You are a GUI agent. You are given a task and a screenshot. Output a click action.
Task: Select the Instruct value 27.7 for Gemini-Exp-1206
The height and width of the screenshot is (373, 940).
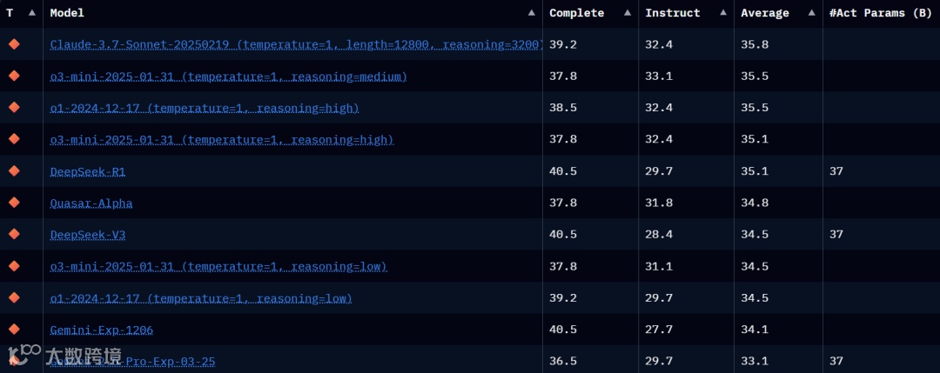click(x=659, y=330)
